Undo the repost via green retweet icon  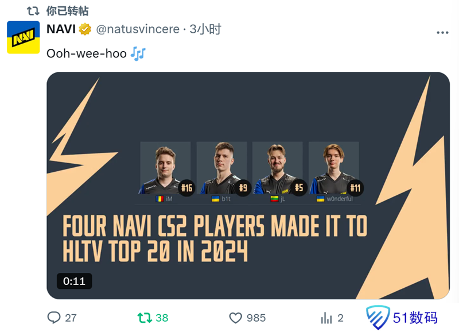coord(144,318)
